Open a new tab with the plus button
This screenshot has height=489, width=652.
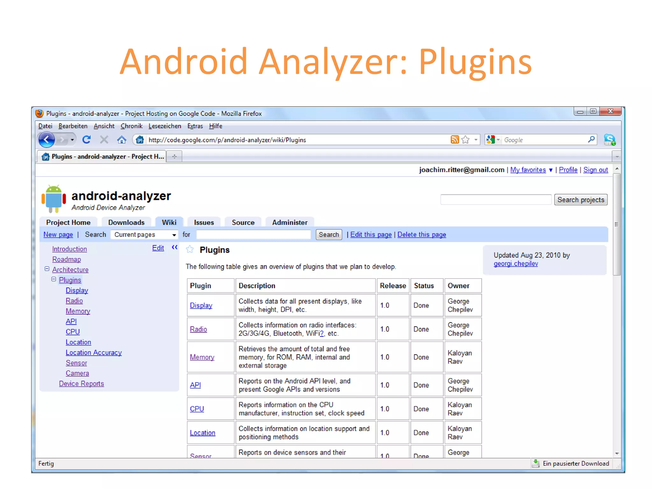coord(174,156)
